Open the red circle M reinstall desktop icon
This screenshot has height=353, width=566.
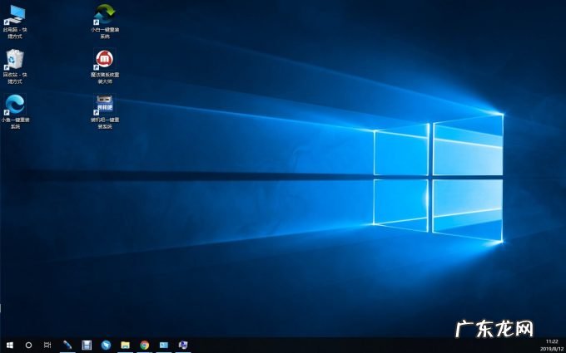pyautogui.click(x=105, y=67)
